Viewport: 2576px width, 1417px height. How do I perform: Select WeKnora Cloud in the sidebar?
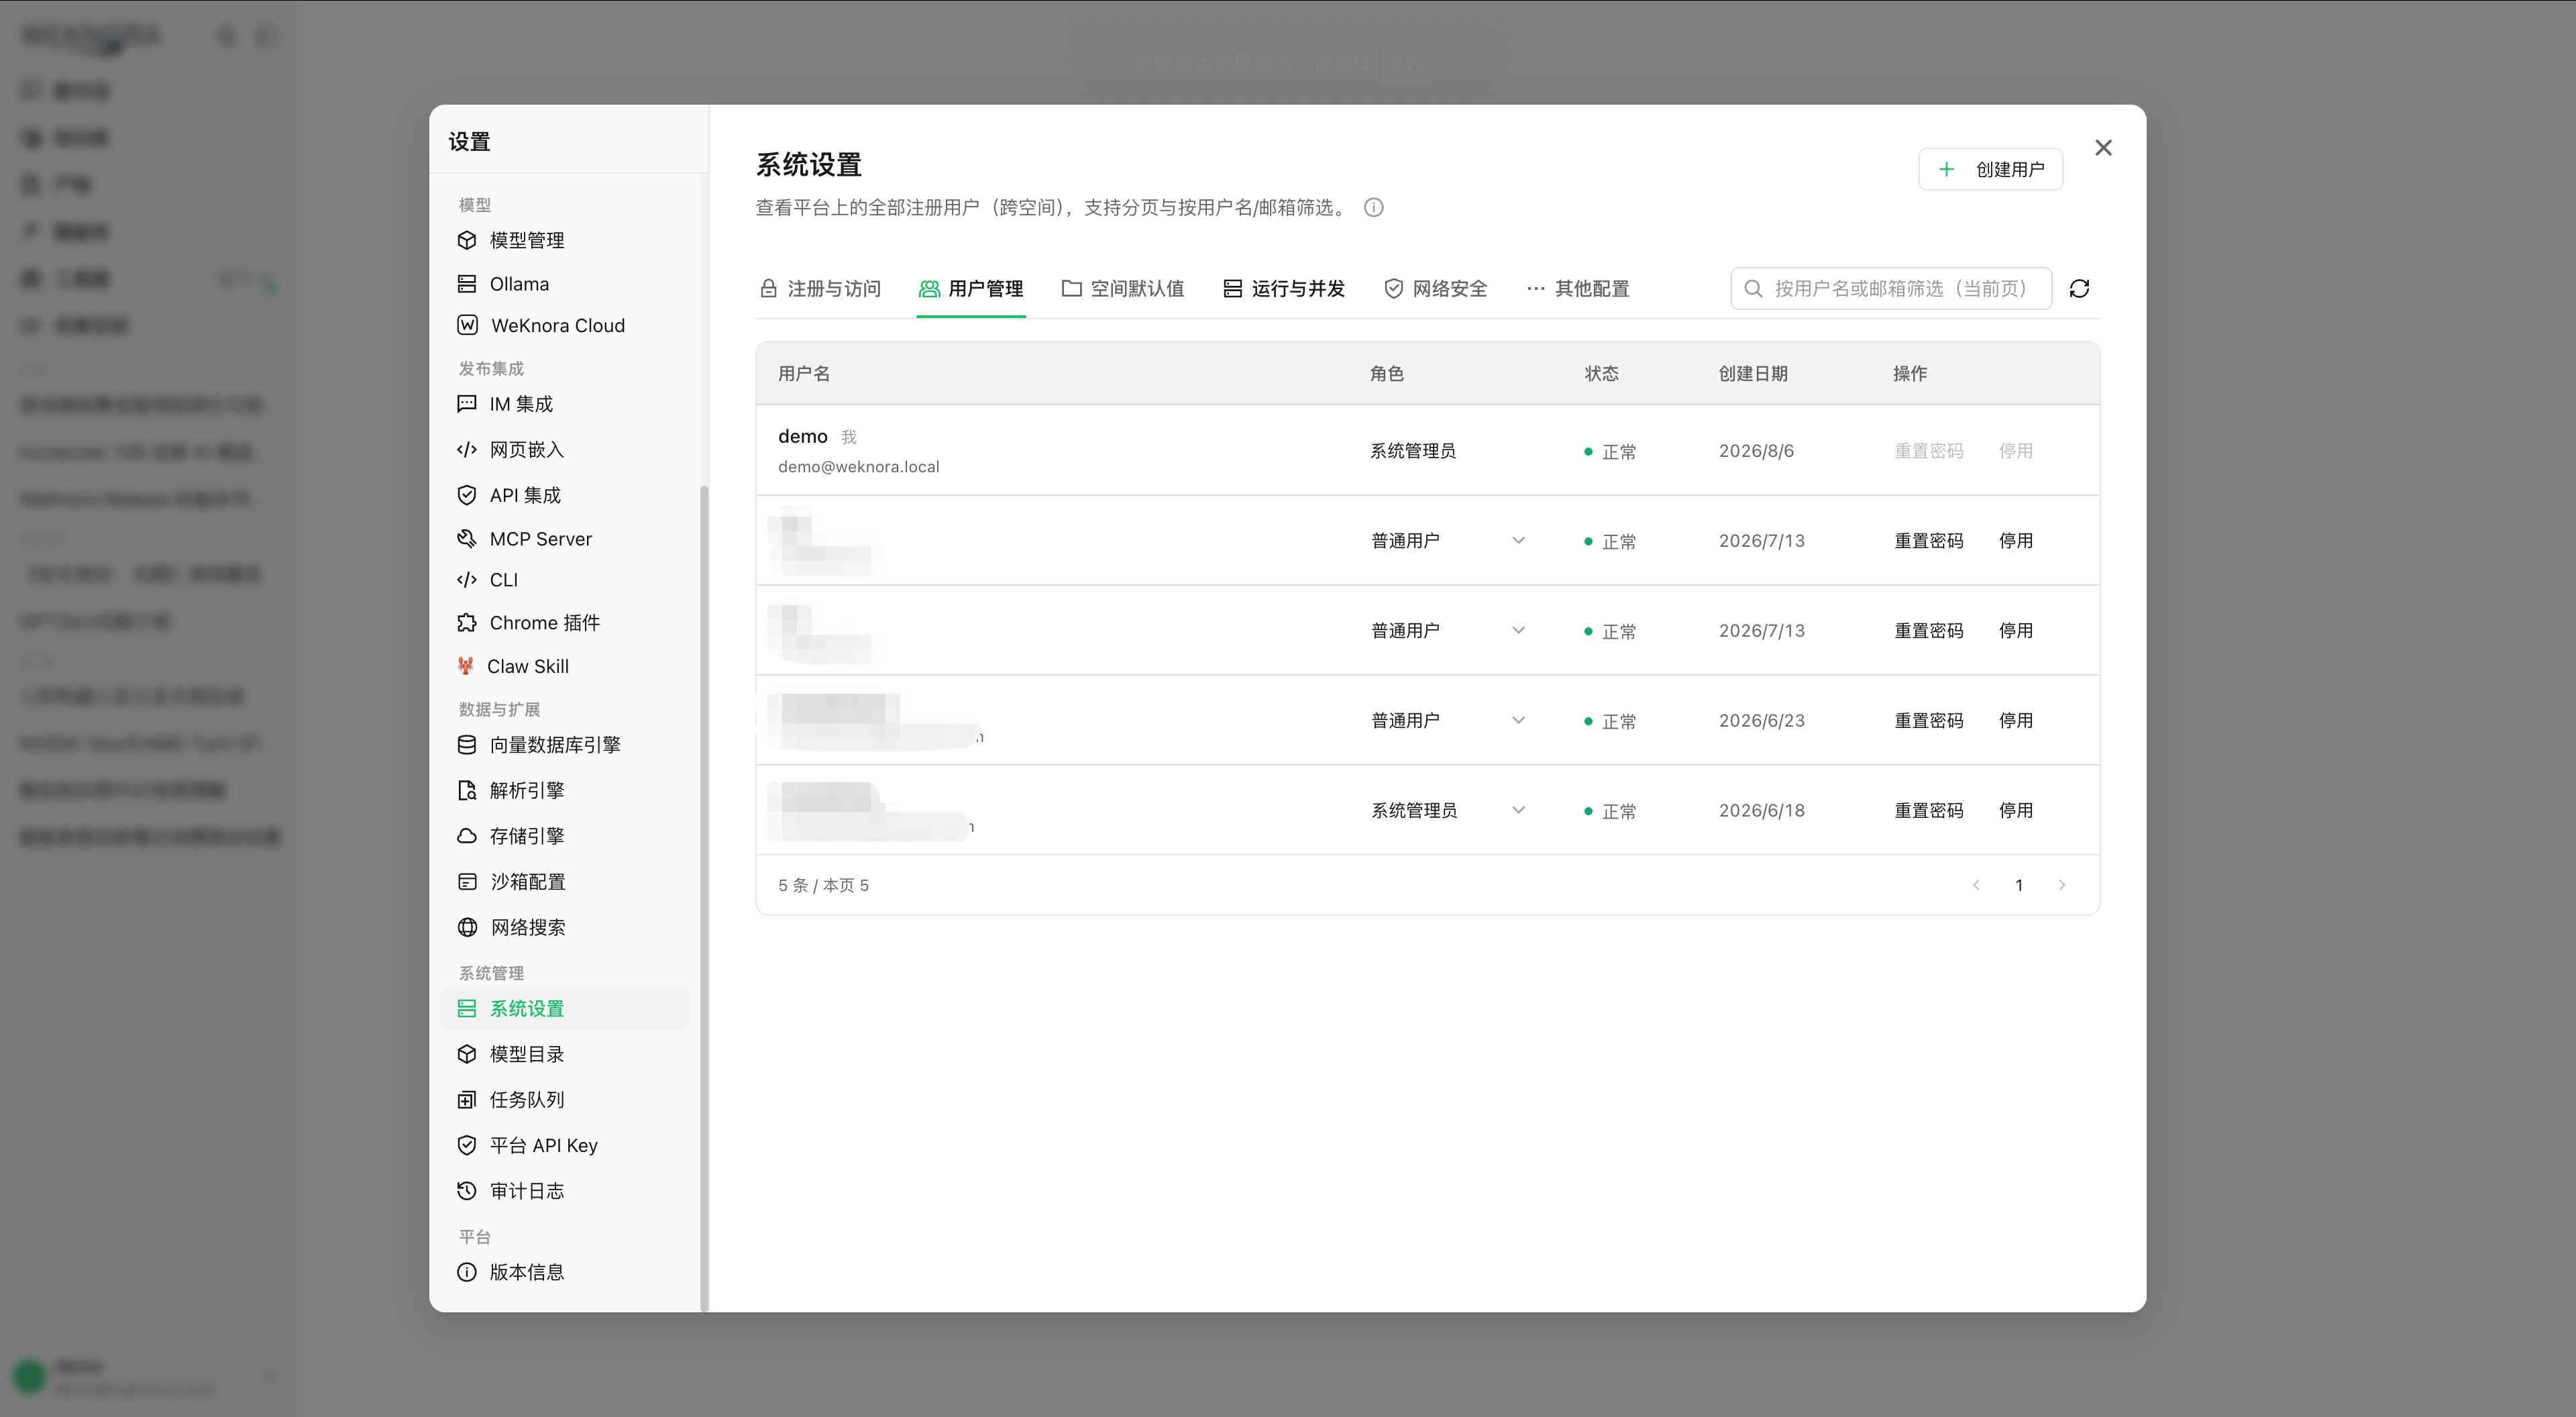tap(564, 326)
